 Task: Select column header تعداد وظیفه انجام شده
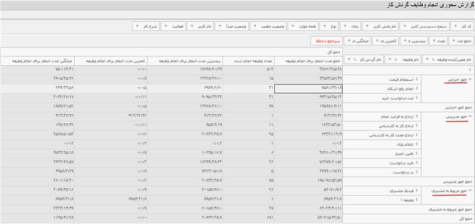pos(249,60)
